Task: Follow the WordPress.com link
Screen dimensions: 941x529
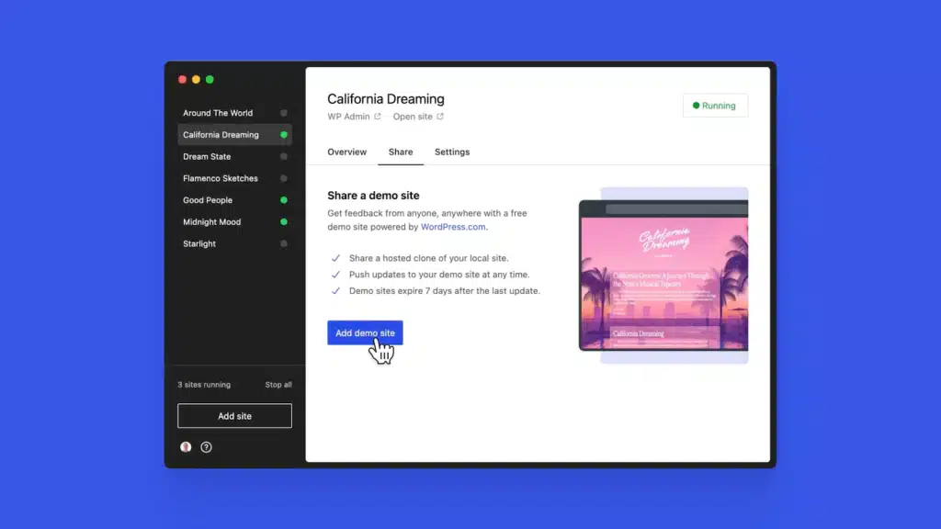Action: (453, 227)
